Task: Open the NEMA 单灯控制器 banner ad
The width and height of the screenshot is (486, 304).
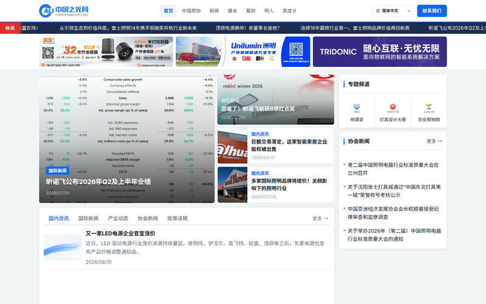Action: point(106,52)
